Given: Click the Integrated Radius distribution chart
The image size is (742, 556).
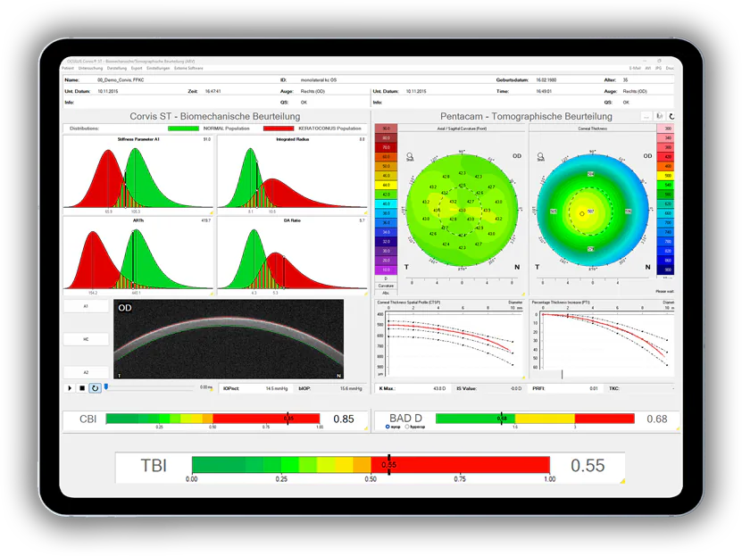Looking at the screenshot, I should coord(292,173).
